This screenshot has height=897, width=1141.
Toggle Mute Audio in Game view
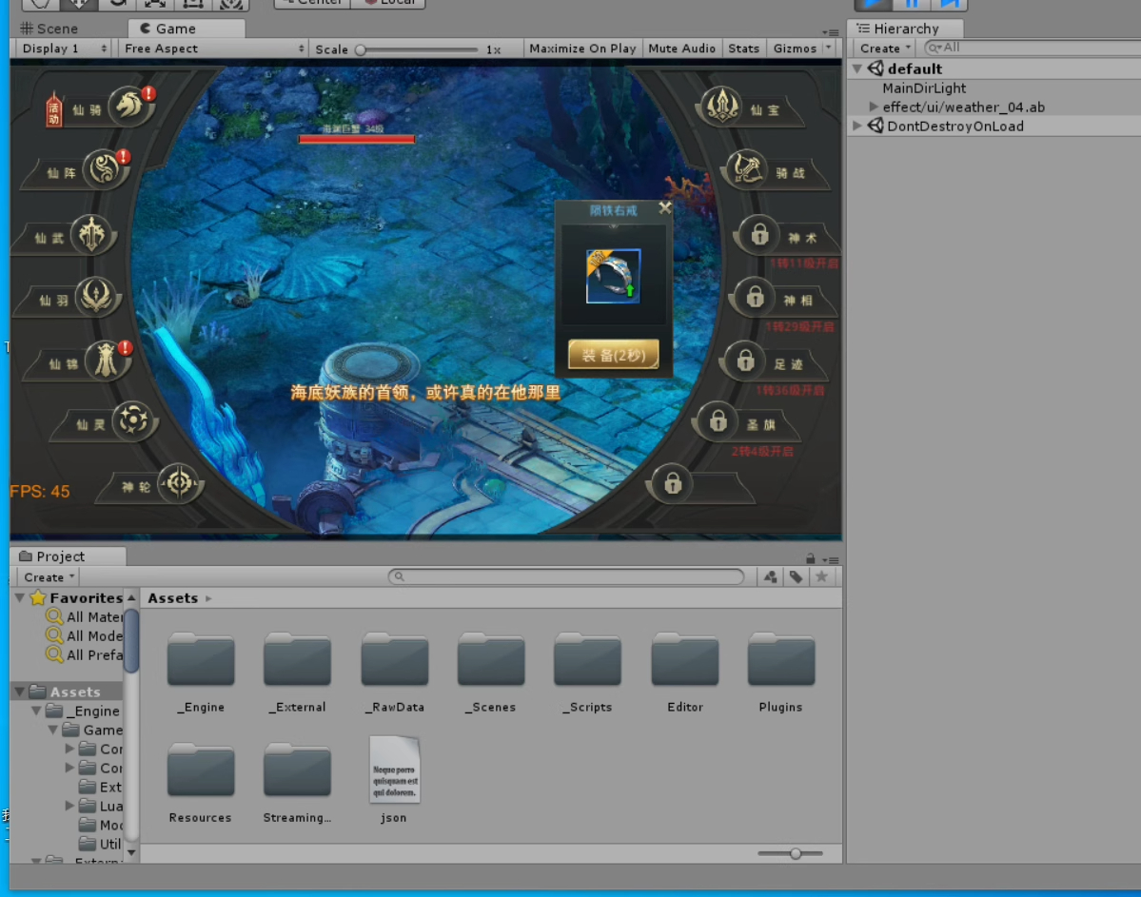[x=681, y=49]
